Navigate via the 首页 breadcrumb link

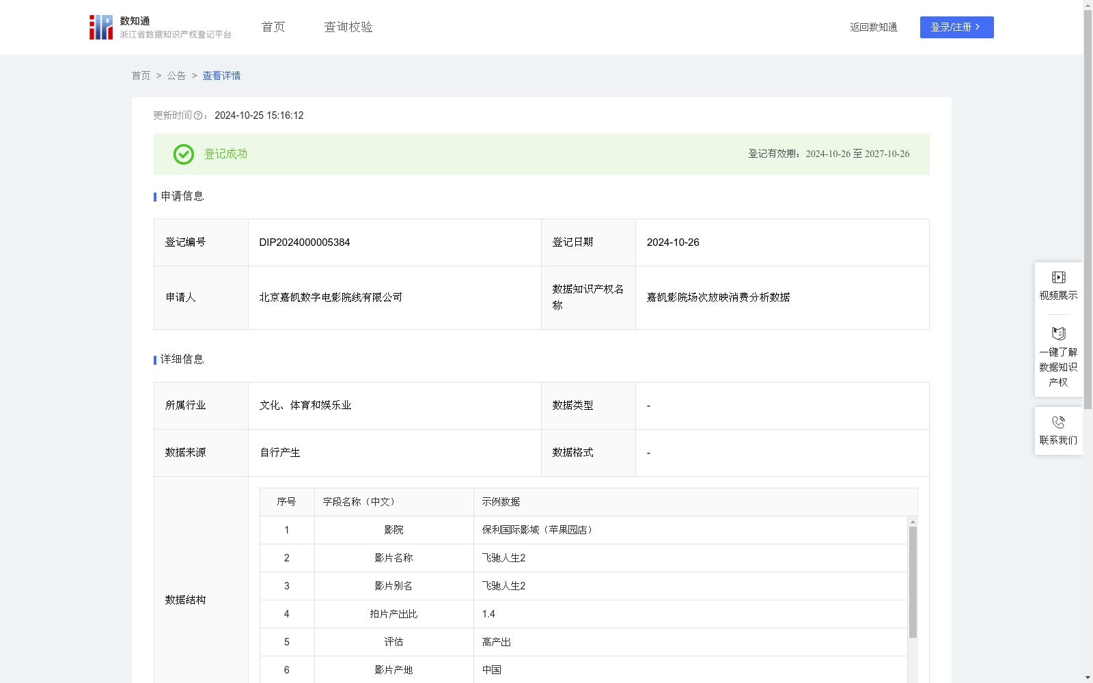coord(141,76)
